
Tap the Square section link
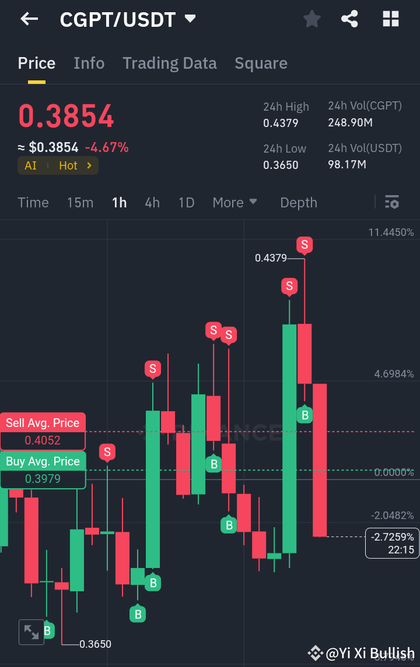tap(261, 63)
